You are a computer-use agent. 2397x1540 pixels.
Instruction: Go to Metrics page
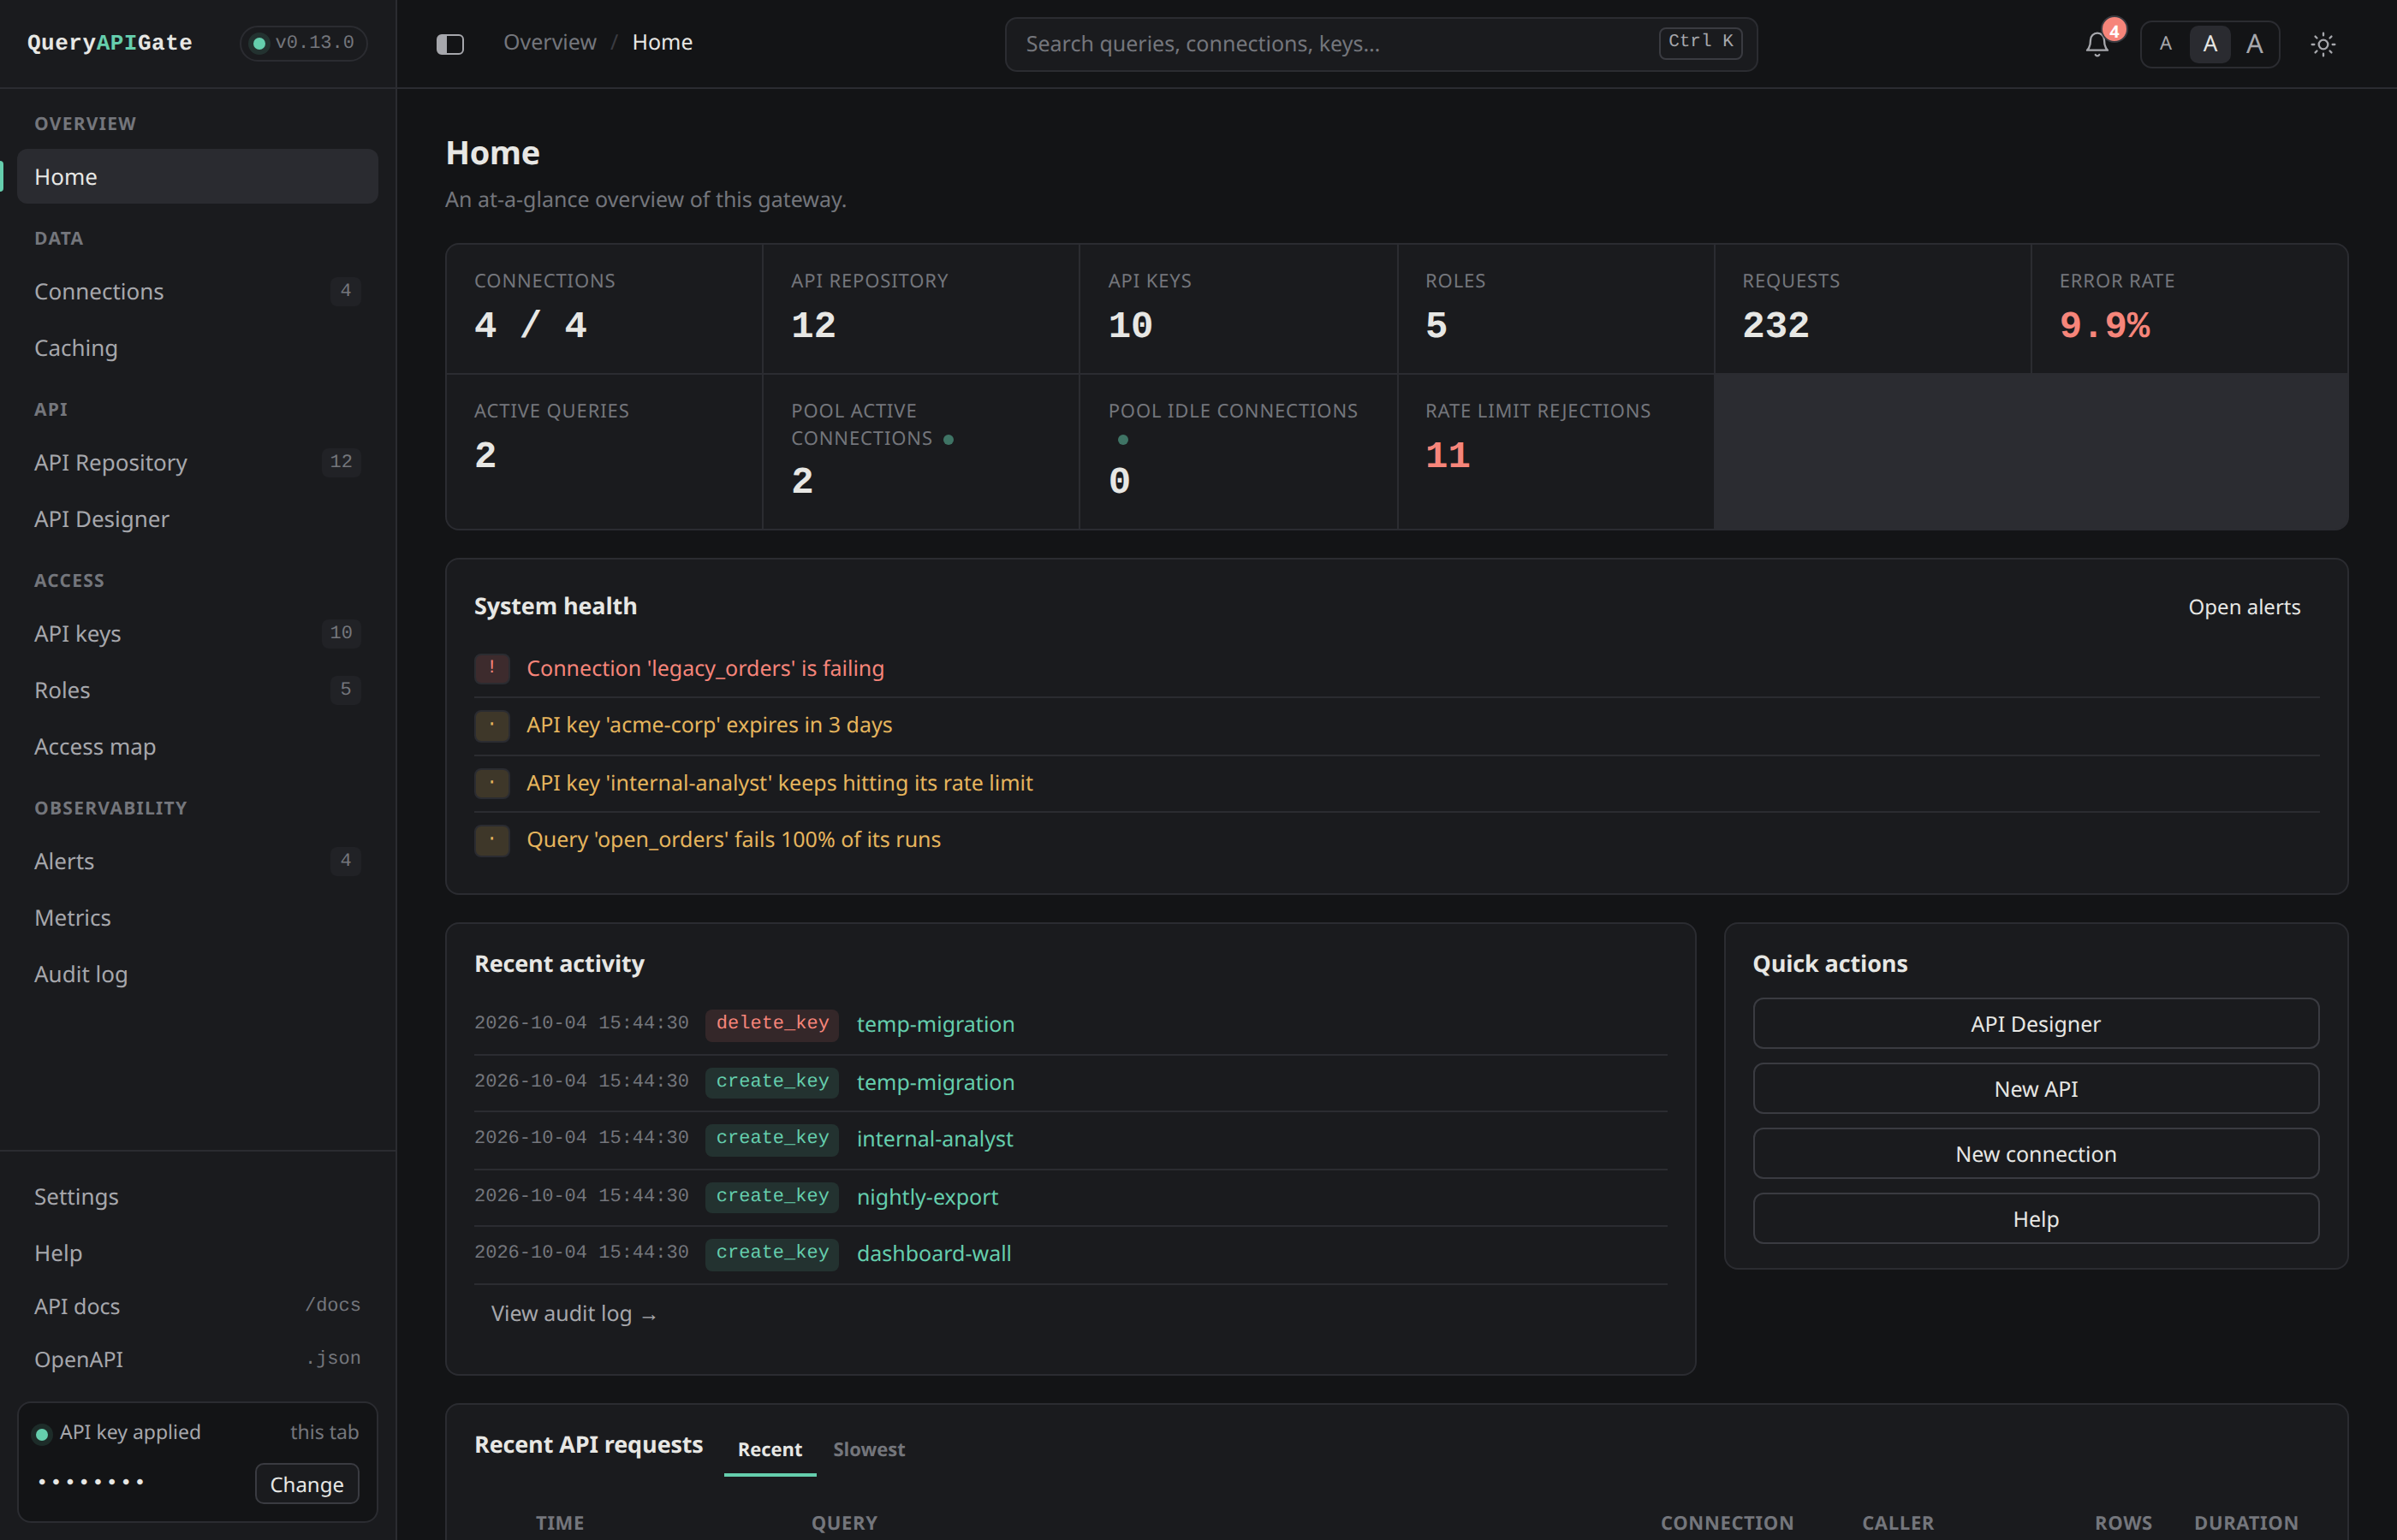(197, 918)
